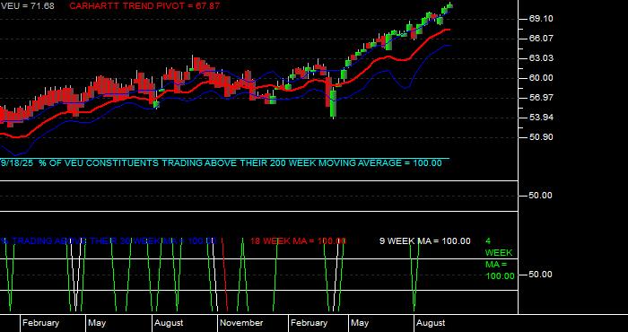
Task: Select the 200 week moving average constituents caption
Action: [221, 163]
